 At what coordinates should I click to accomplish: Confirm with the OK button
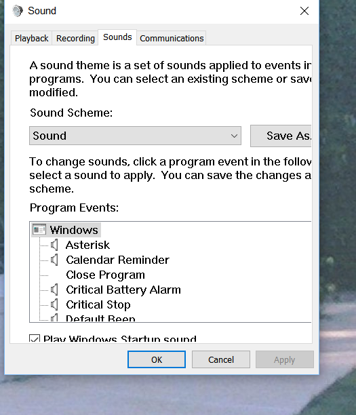157,359
